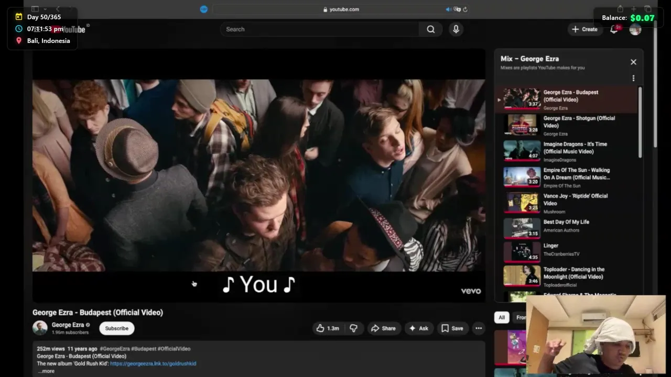Play George Ezra - Budapest in the Mix list

(x=567, y=99)
